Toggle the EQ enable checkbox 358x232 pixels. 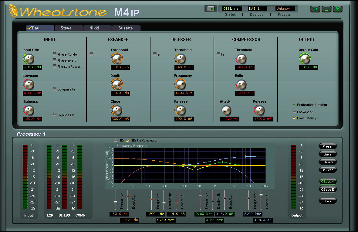click(116, 140)
